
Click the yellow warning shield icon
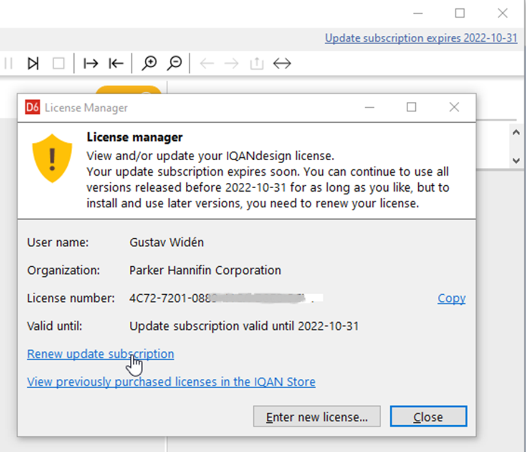[x=52, y=158]
